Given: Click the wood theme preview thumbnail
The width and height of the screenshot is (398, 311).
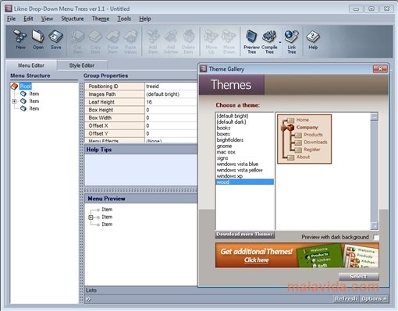Looking at the screenshot, I should pyautogui.click(x=304, y=139).
